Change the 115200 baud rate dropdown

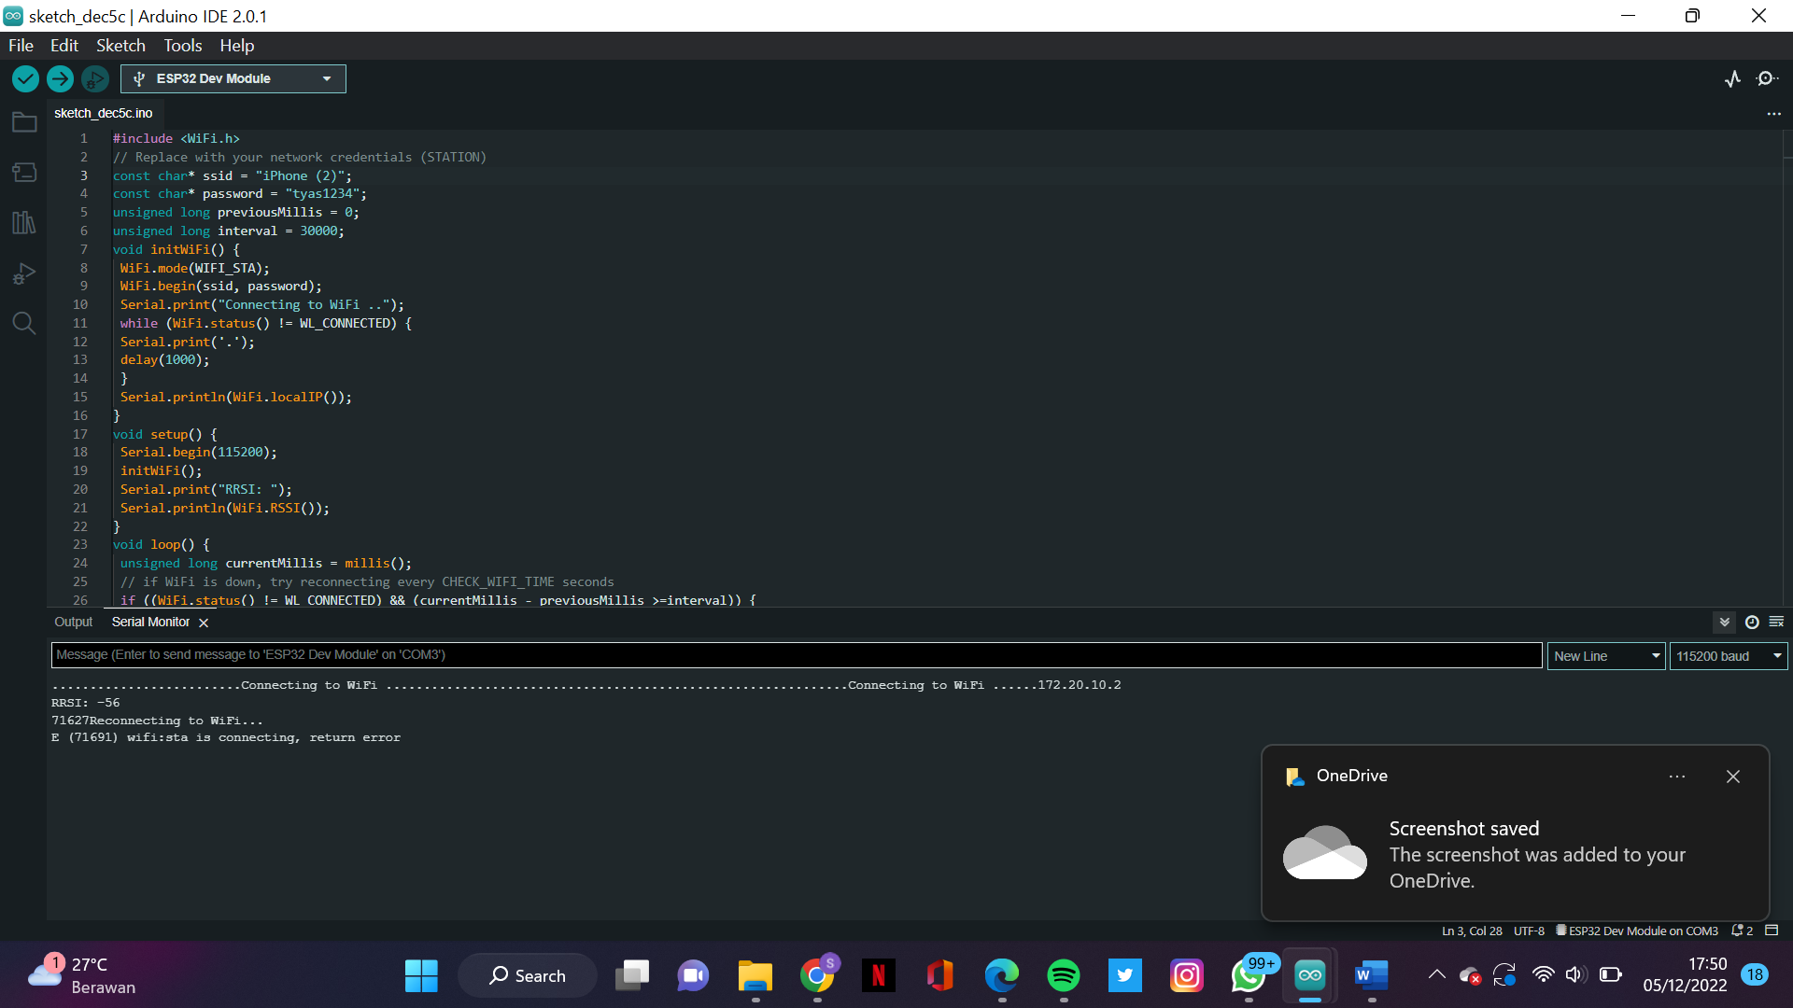click(x=1727, y=655)
